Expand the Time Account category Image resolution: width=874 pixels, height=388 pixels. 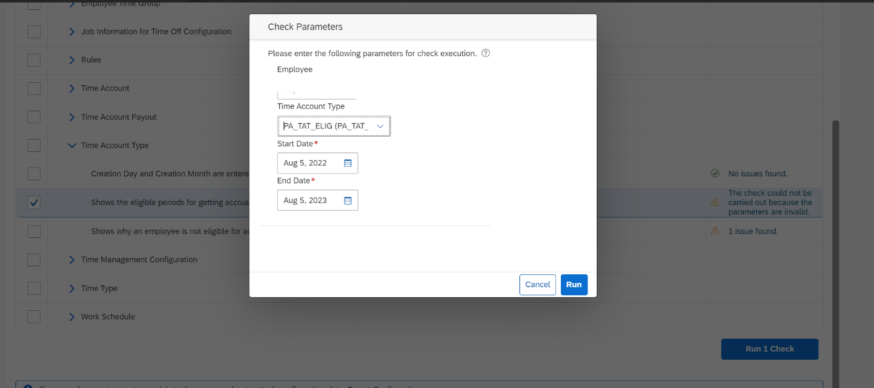click(x=72, y=88)
